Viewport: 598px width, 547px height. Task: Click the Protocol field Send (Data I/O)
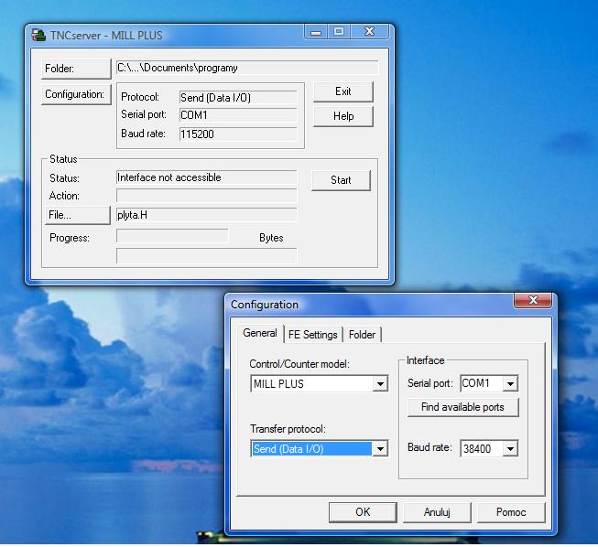pos(238,98)
